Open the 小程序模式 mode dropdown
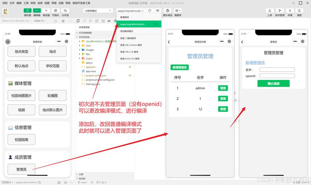The height and width of the screenshot is (185, 311). click(x=98, y=11)
